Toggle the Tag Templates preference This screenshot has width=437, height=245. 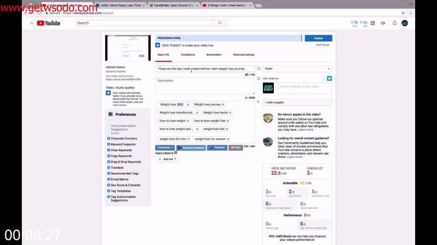coord(109,191)
